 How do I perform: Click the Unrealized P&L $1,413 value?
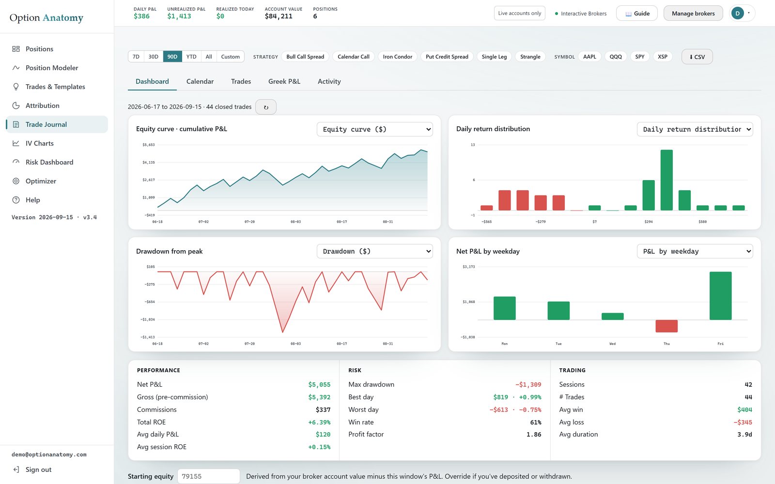179,16
